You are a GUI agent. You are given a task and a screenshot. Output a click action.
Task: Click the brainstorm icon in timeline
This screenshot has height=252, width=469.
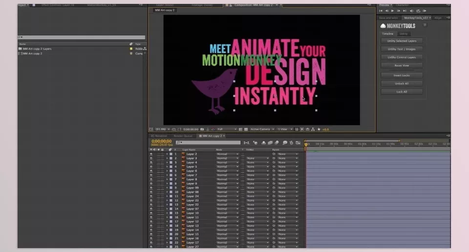(285, 143)
